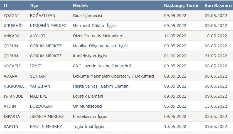This screenshot has height=134, width=233.
Task: Open the Tuğla İmal İşçisi listing
Action: pyautogui.click(x=89, y=126)
